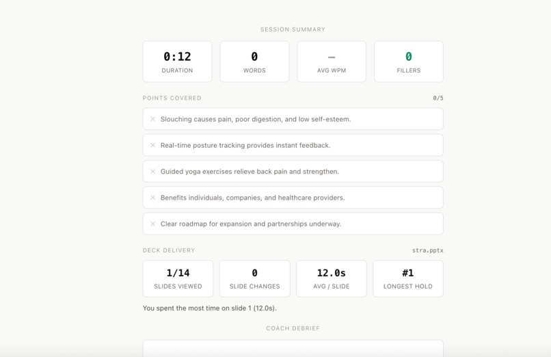Click the Longest Hold #1 card
The width and height of the screenshot is (551, 357).
[x=408, y=278]
